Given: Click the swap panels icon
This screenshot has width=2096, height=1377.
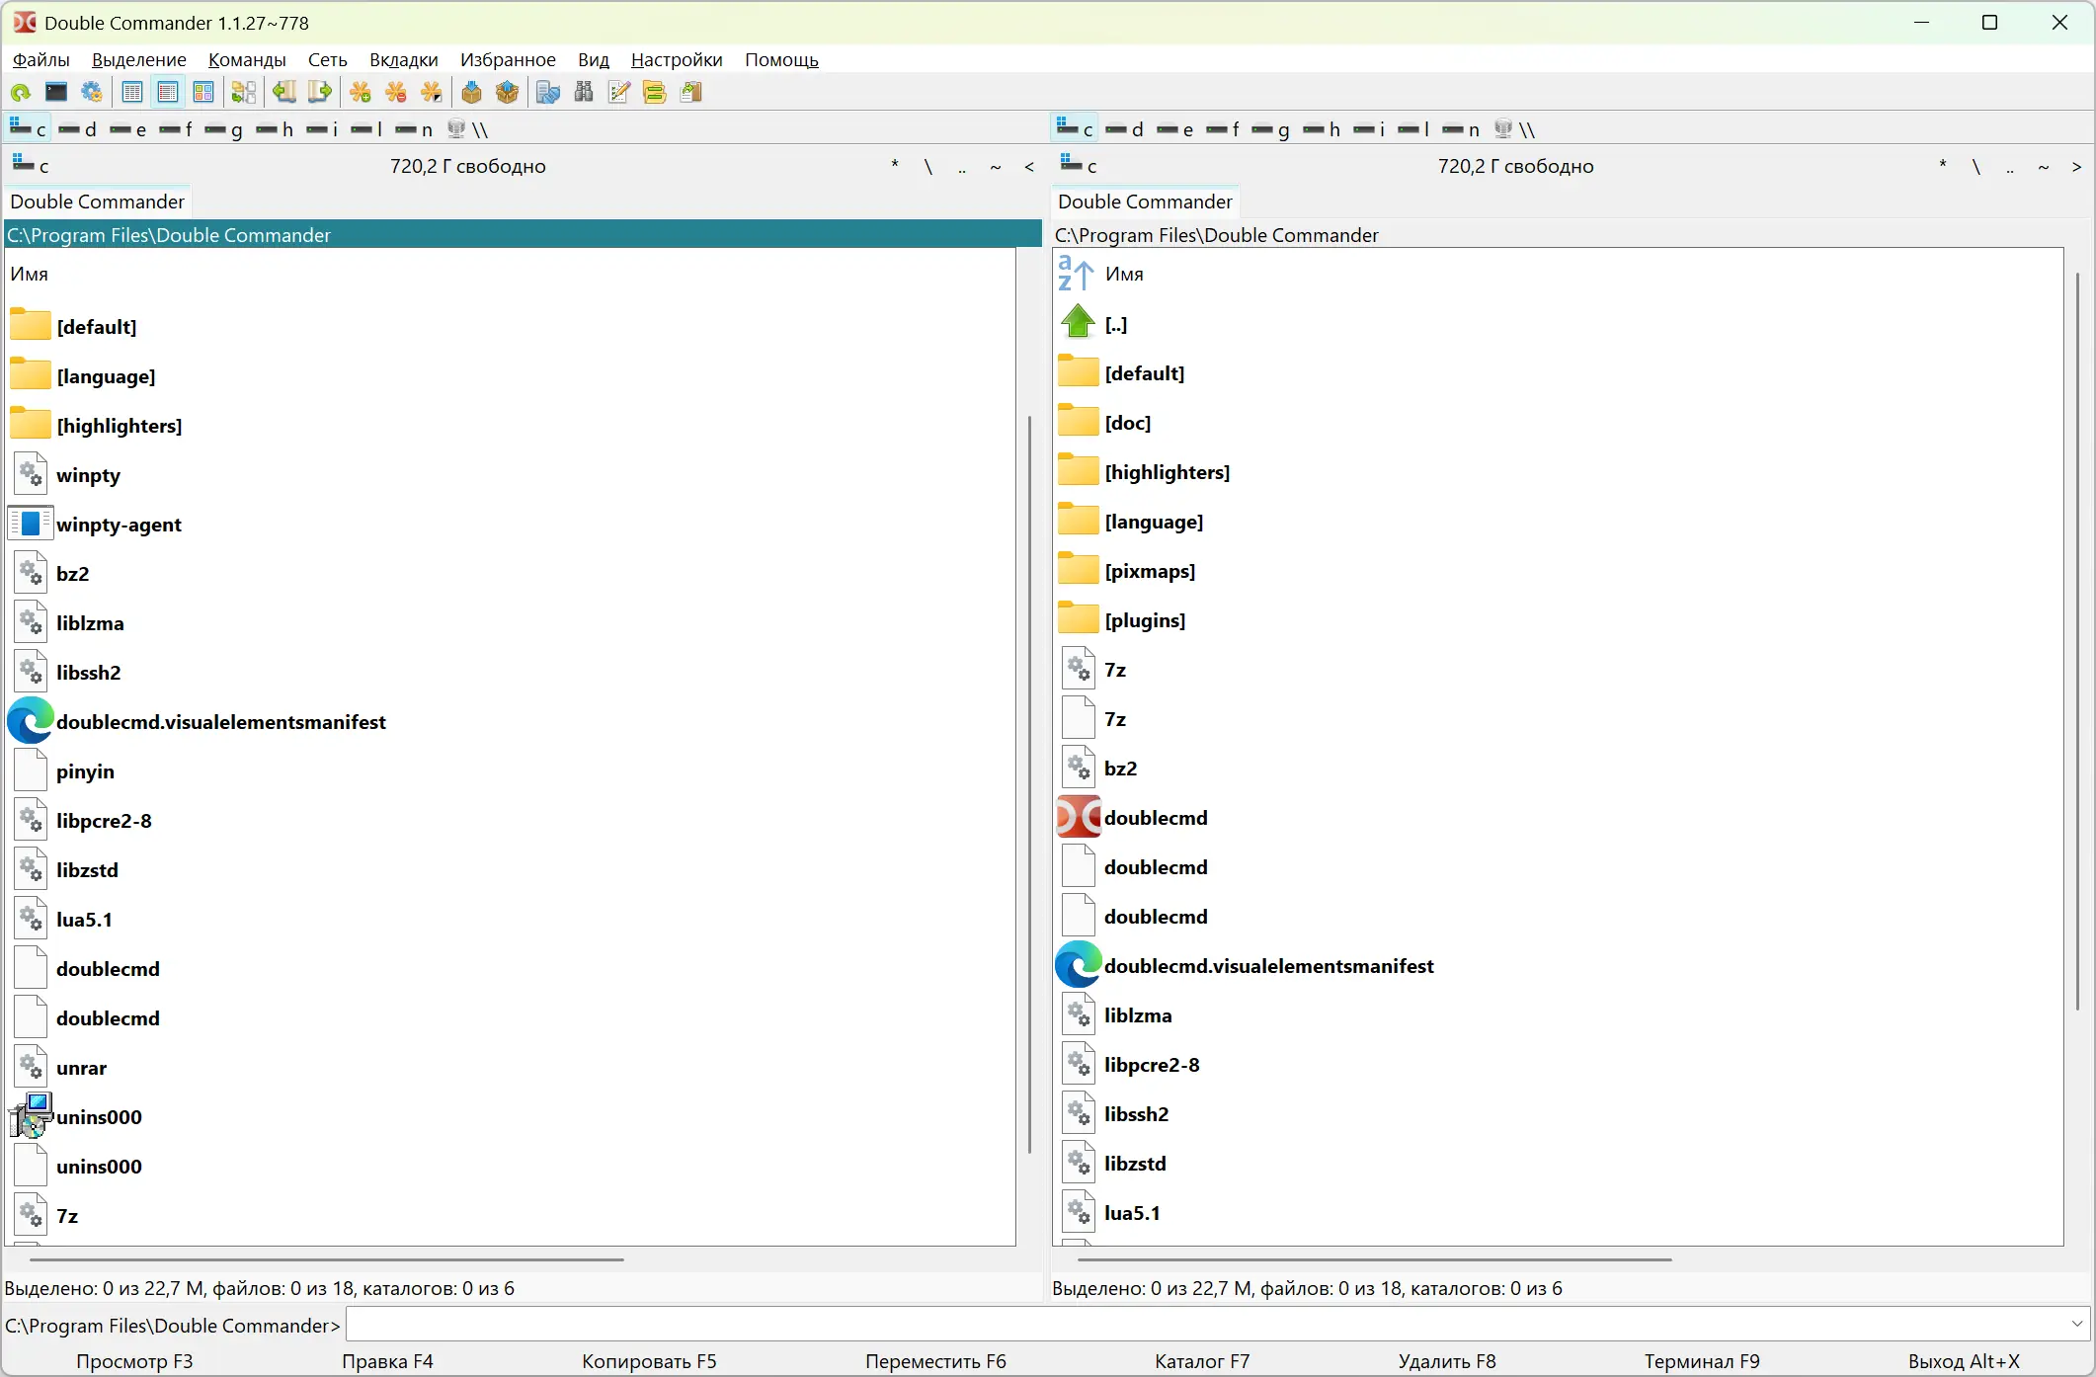Looking at the screenshot, I should pos(243,93).
